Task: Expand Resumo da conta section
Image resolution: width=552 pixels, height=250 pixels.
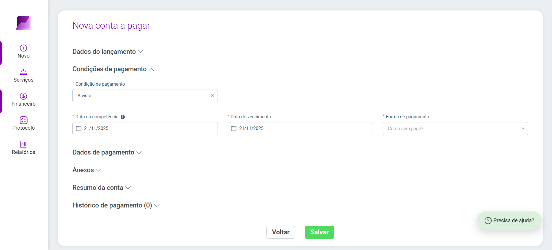Action: 102,188
